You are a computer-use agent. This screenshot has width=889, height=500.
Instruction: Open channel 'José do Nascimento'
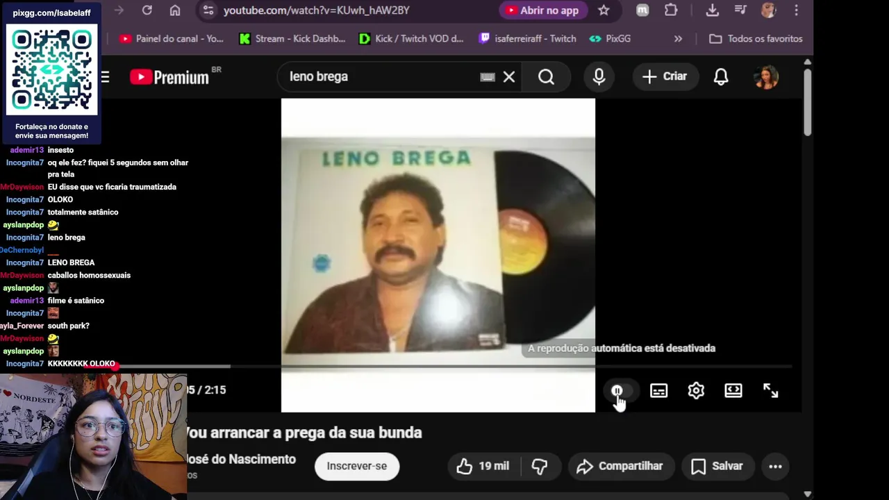click(x=240, y=459)
